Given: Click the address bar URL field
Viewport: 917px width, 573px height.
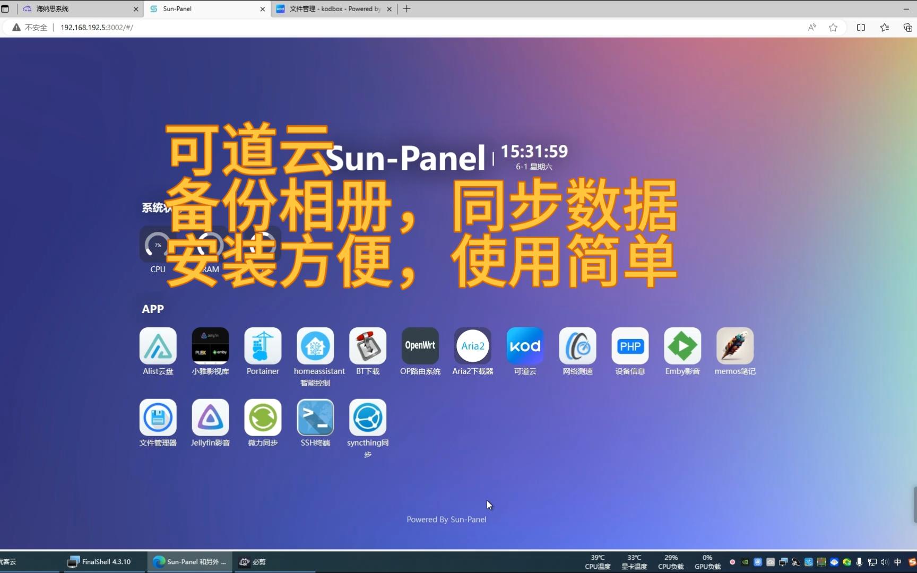Looking at the screenshot, I should pyautogui.click(x=425, y=28).
